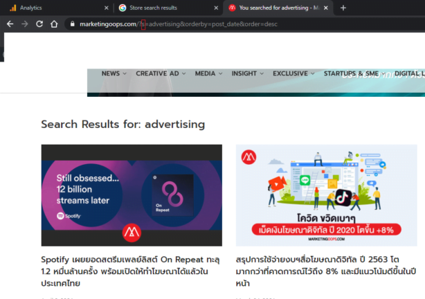
Task: Open a new tab with plus icon
Action: [x=343, y=8]
